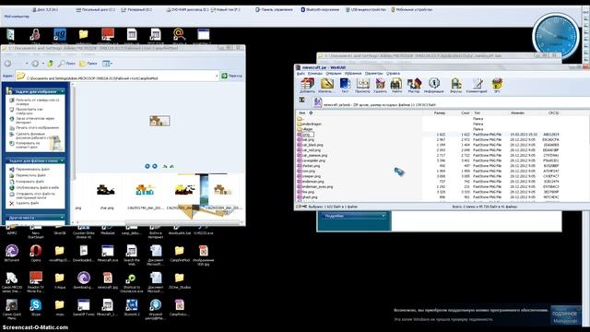Screen dimensions: 590x332
Task: Open the WinRAR Справка menu
Action: point(393,74)
